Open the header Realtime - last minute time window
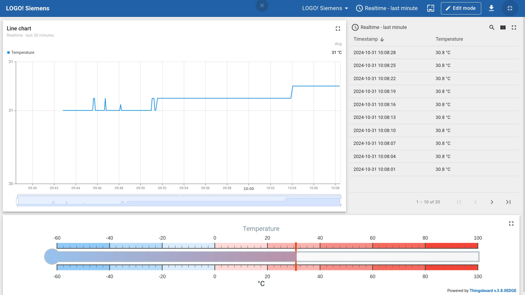525x295 pixels. 387,8
